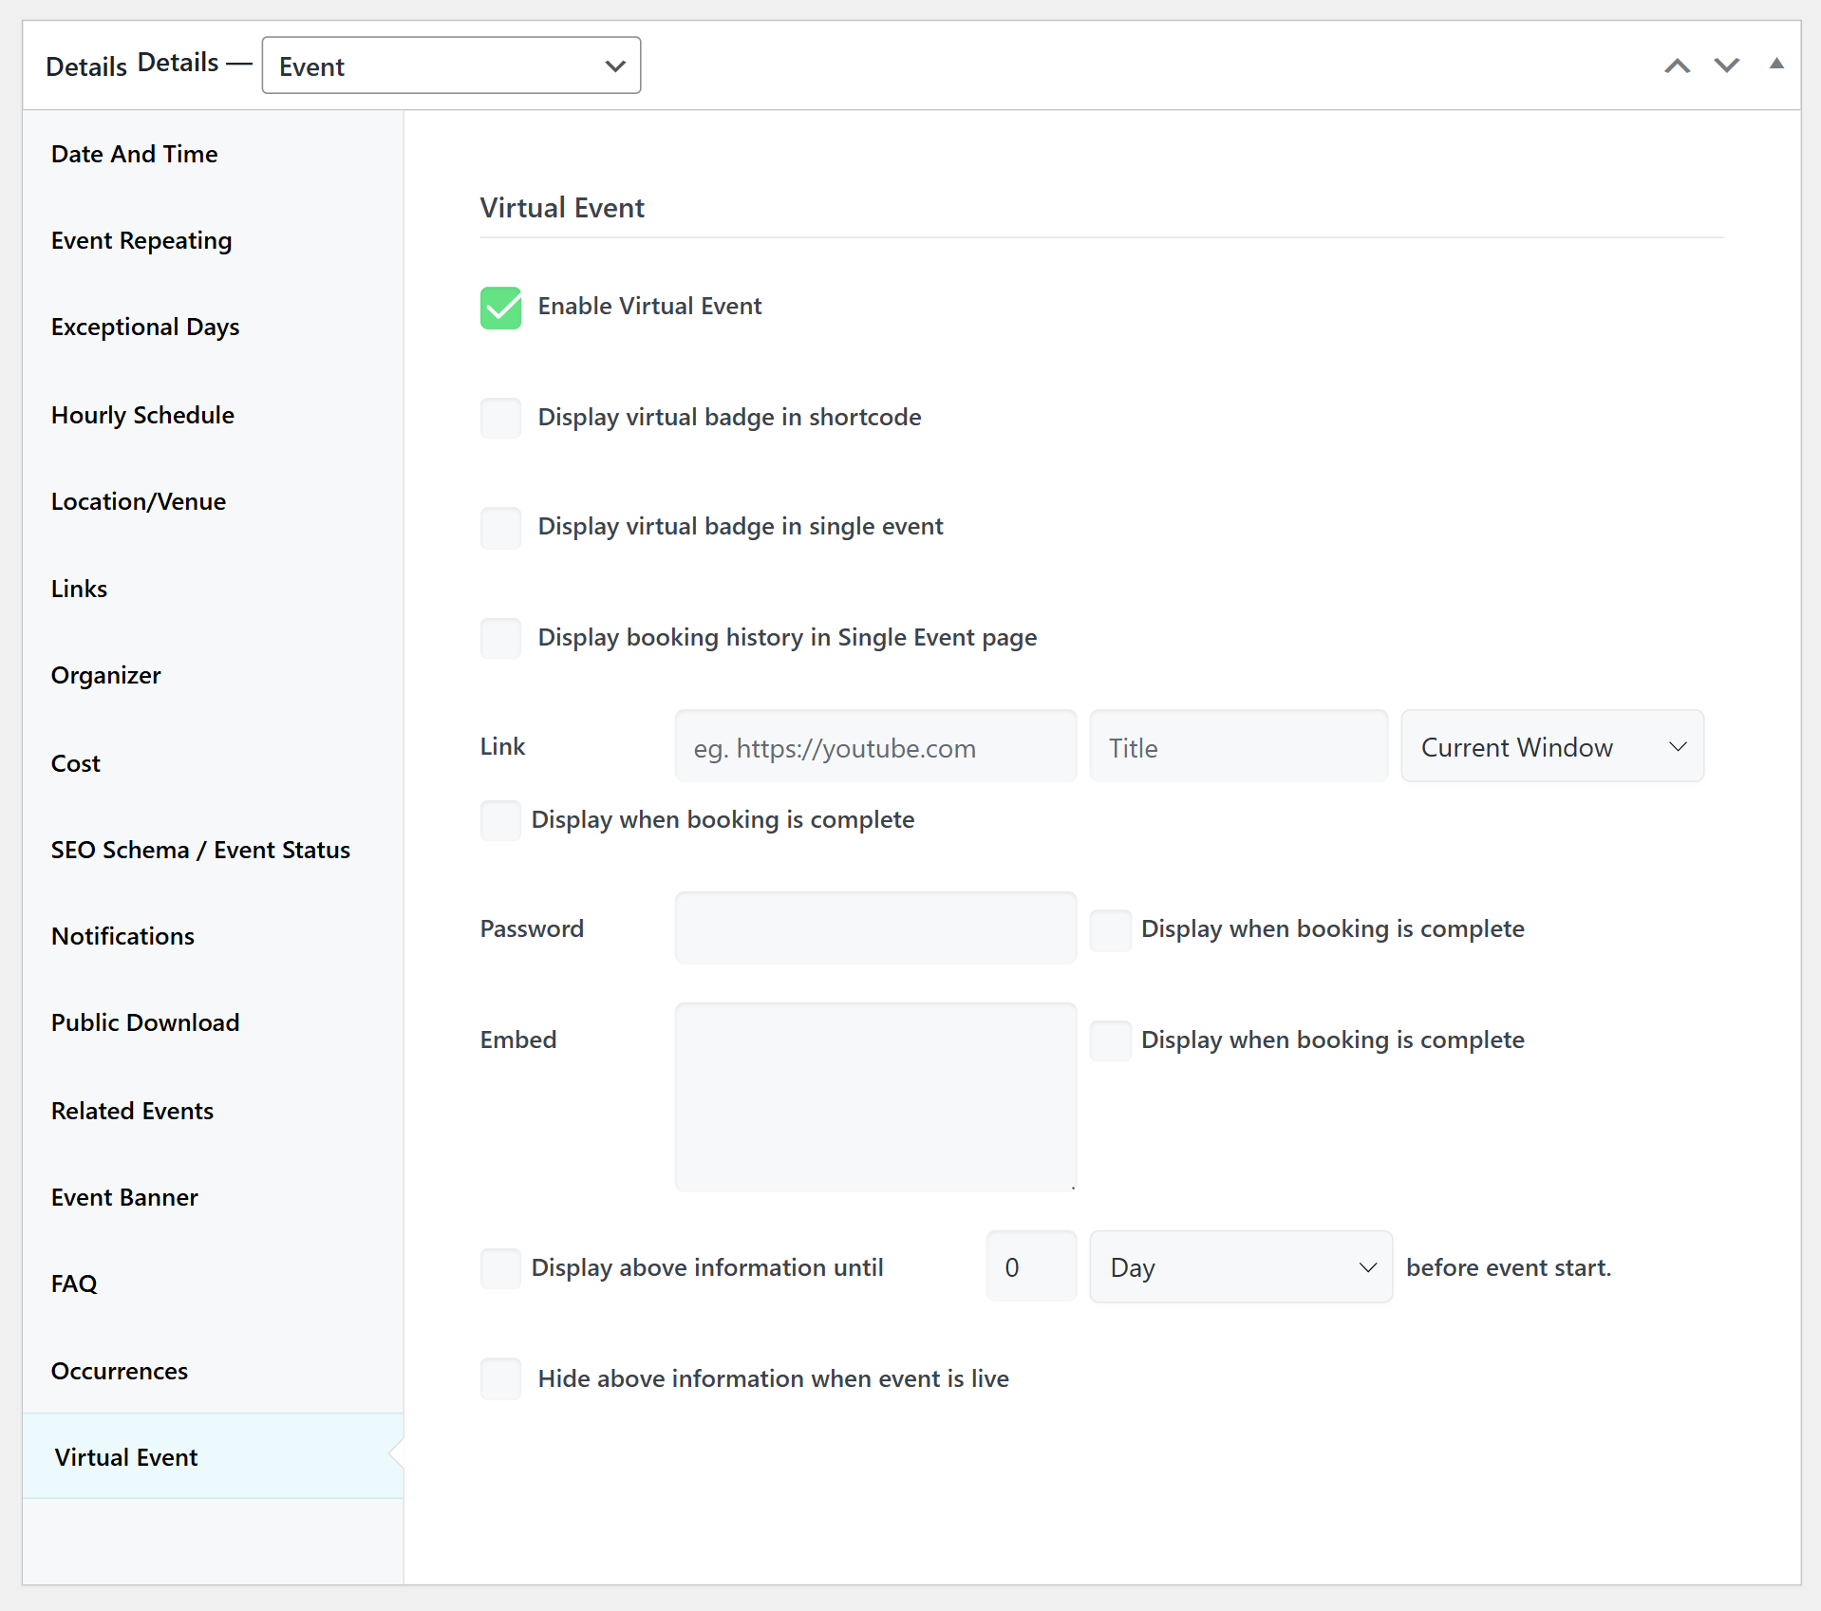Open the Occurrences section
1821x1611 pixels.
click(x=120, y=1371)
